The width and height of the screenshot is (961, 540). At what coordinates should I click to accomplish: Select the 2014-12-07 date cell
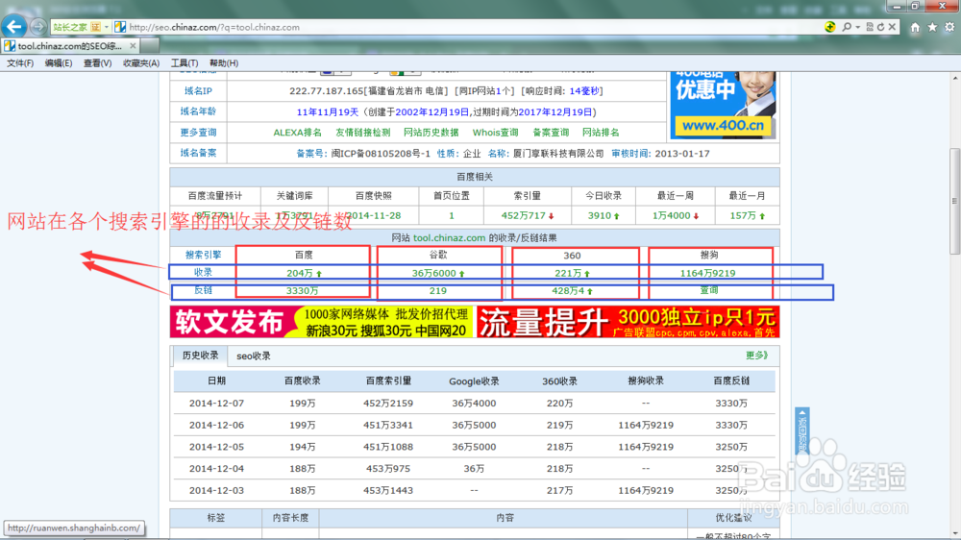(x=216, y=404)
